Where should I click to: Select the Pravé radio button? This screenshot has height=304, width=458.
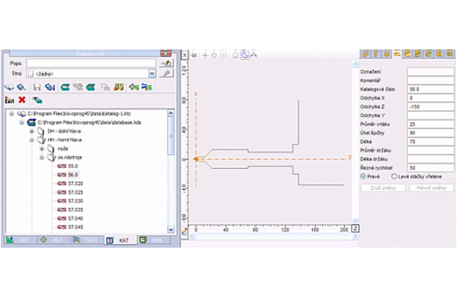(363, 176)
